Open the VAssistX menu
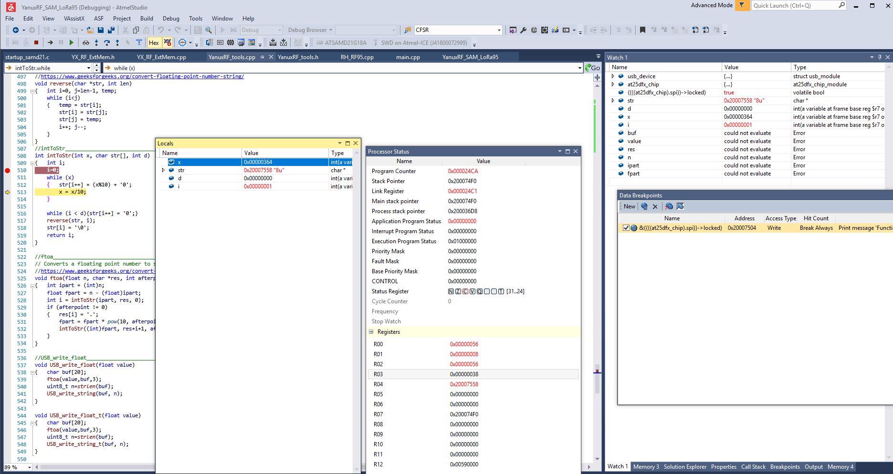The image size is (893, 474). pyautogui.click(x=74, y=19)
